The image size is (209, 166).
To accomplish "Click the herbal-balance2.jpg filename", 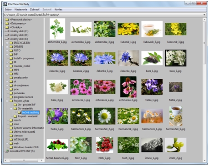I will [57, 158].
